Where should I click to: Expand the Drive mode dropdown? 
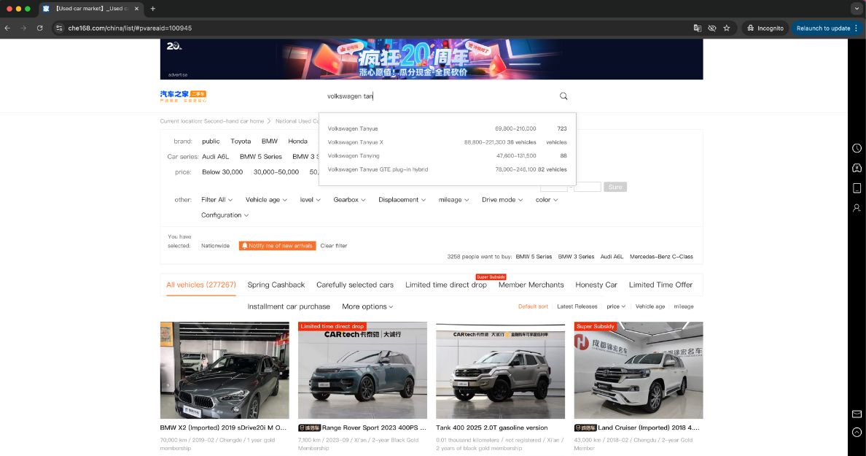(x=502, y=200)
